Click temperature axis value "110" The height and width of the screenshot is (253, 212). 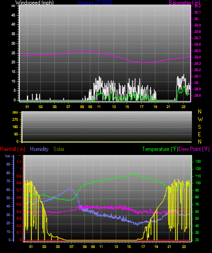click(198, 176)
